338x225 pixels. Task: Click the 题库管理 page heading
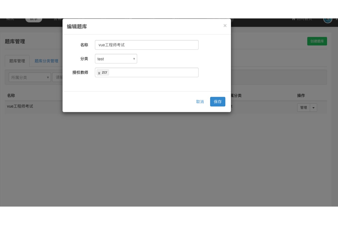[15, 41]
